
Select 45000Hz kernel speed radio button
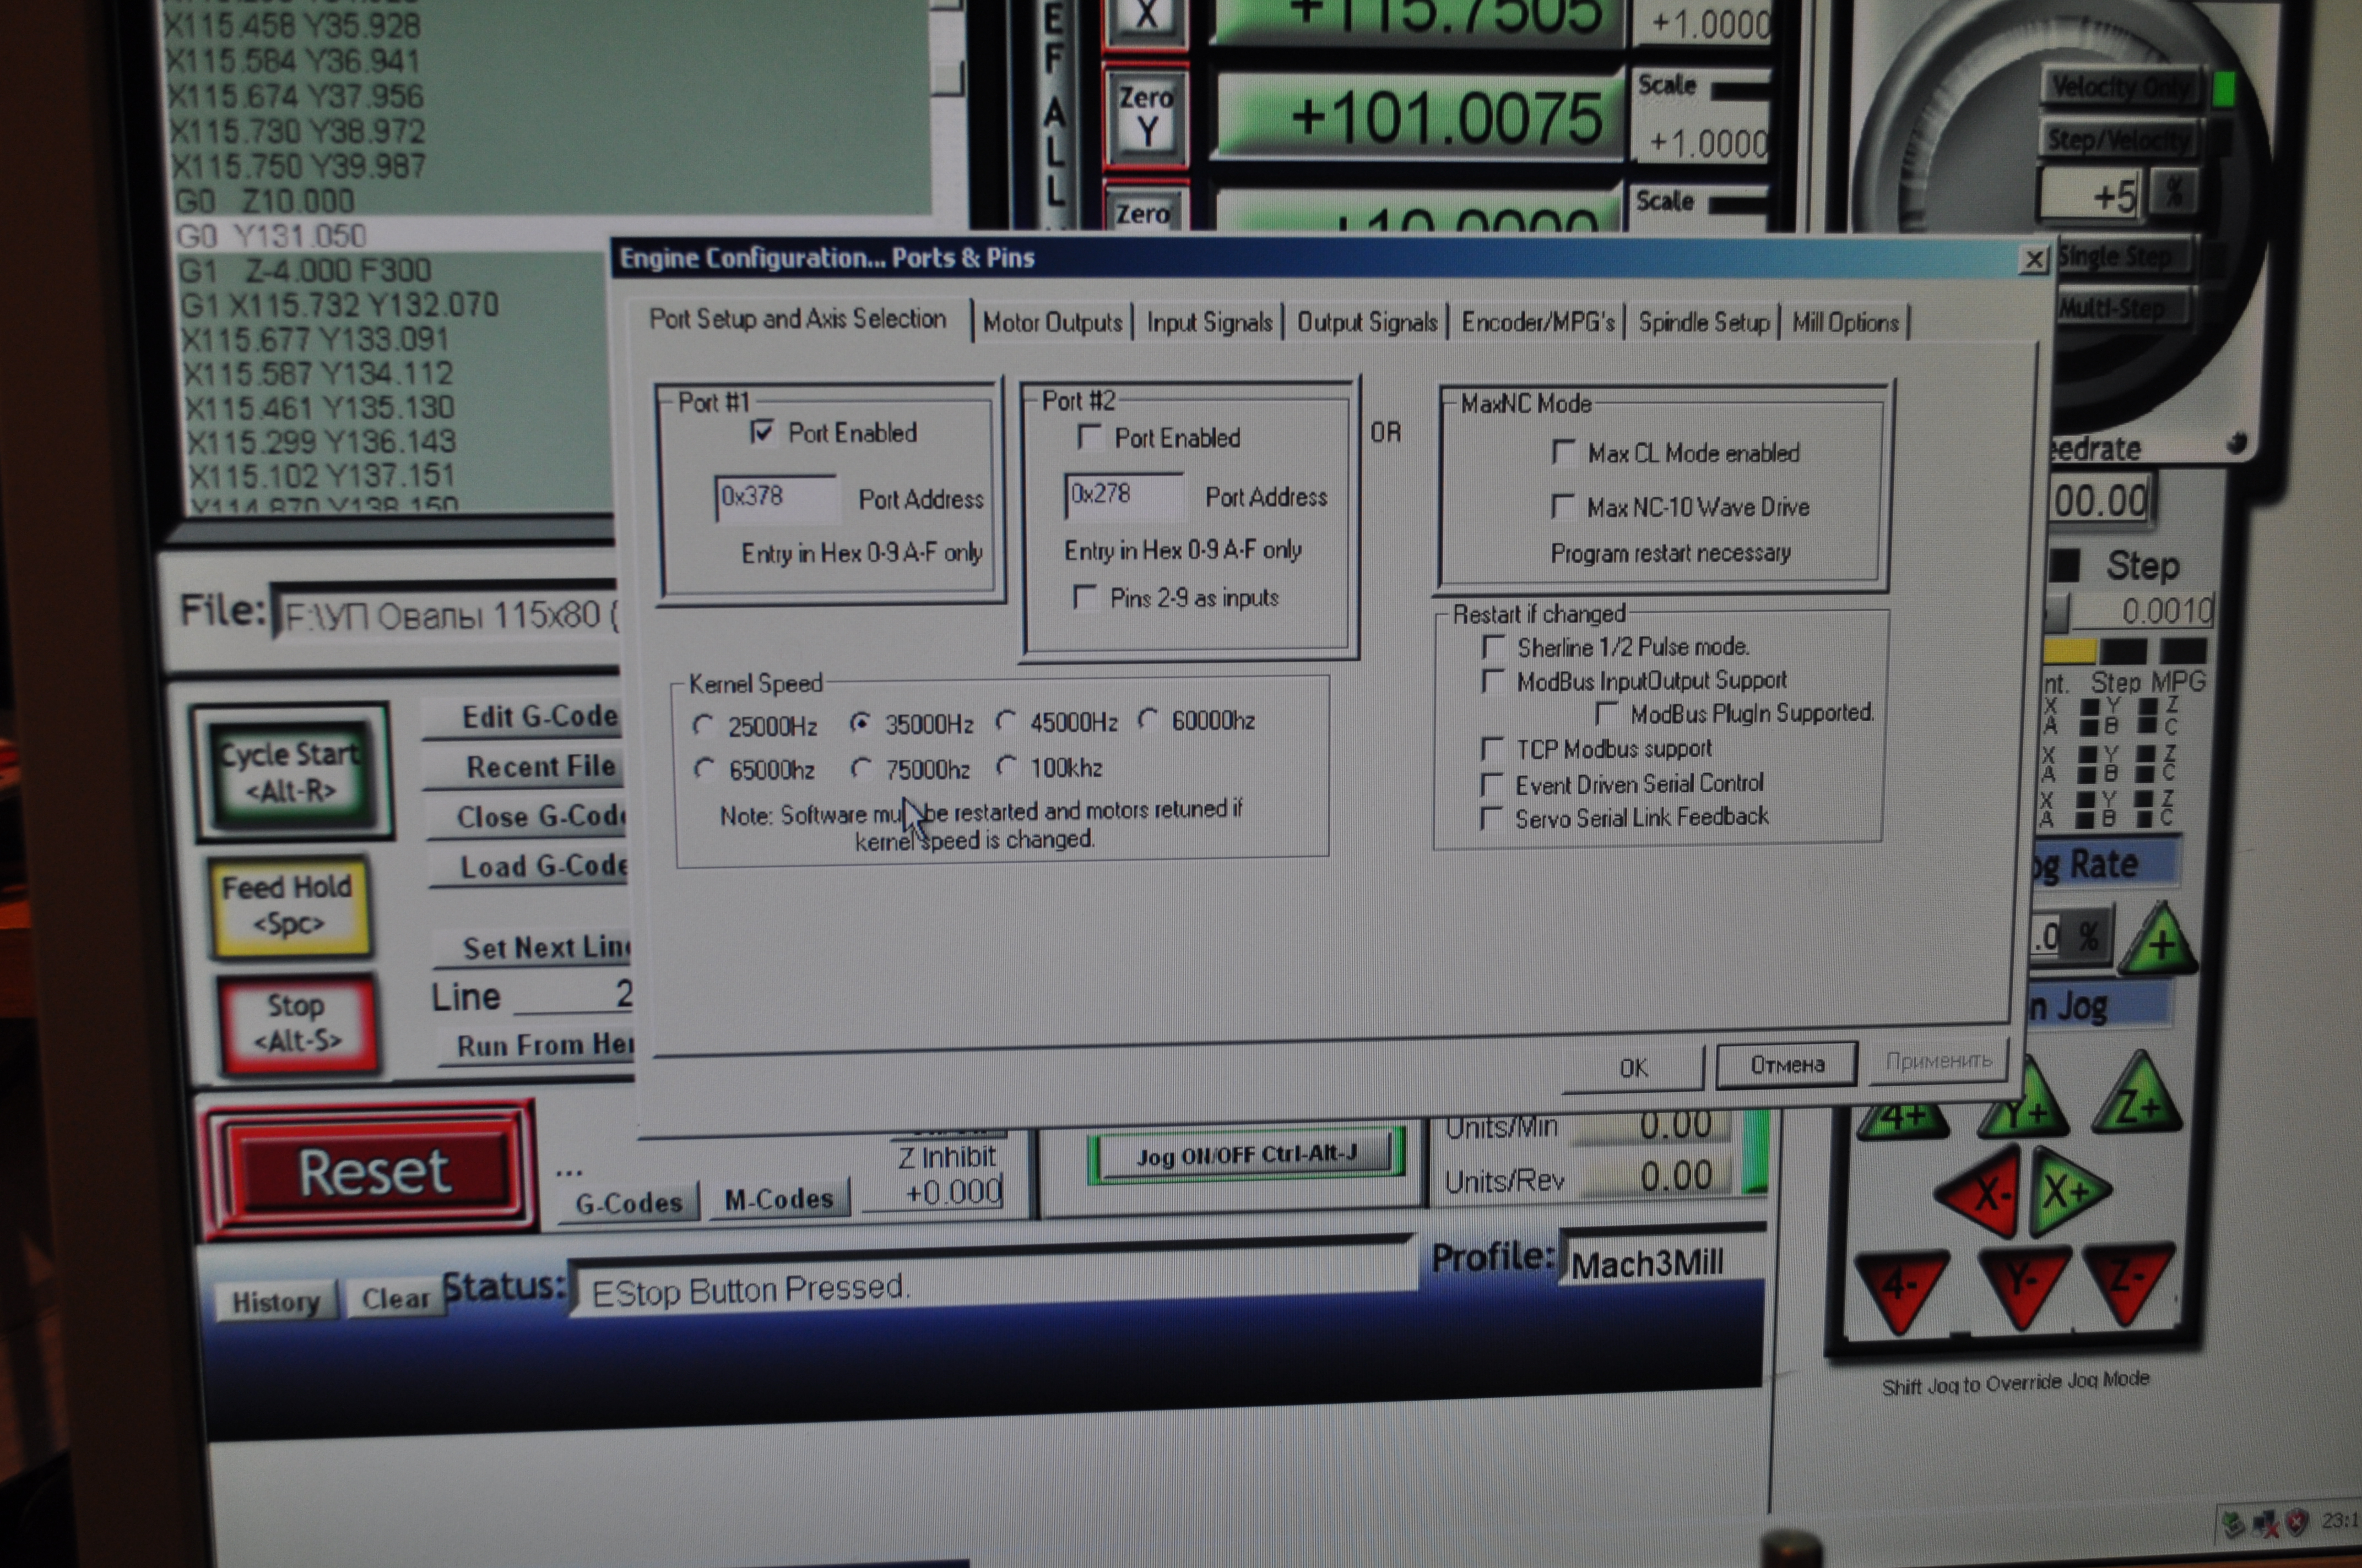coord(1006,721)
